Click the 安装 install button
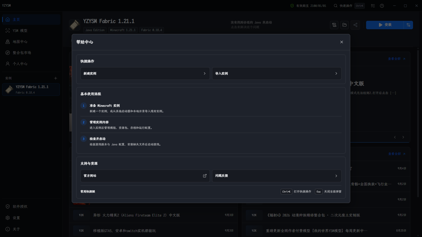Viewport: 422px width, 237px height. (x=385, y=25)
